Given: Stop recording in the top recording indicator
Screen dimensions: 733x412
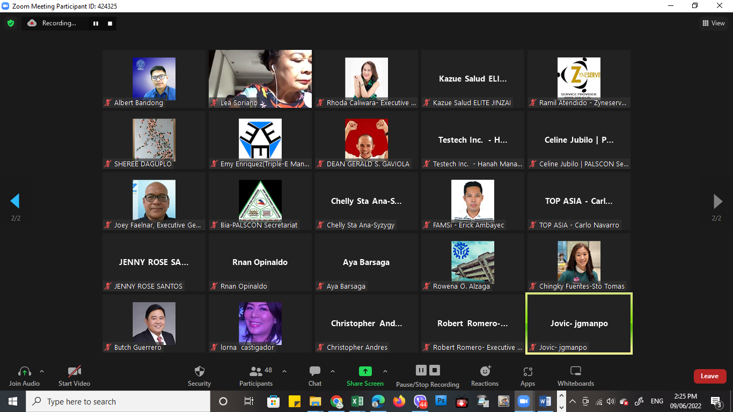Looking at the screenshot, I should 110,23.
